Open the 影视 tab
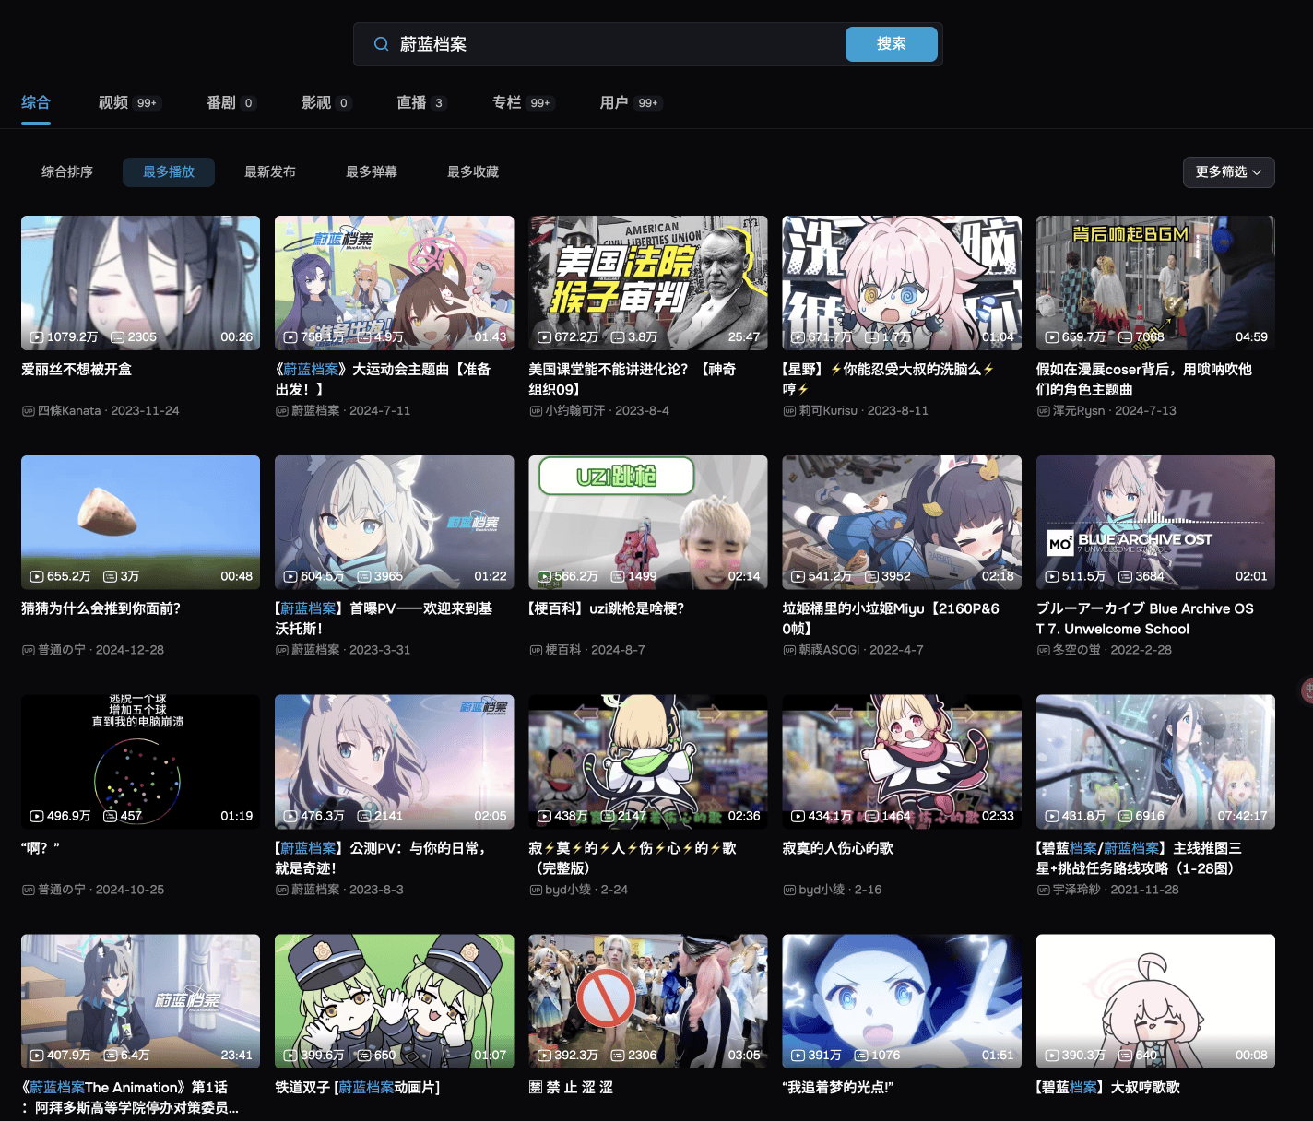 (326, 102)
